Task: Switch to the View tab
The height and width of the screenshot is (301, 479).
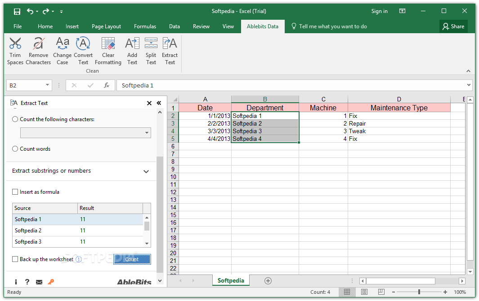Action: tap(228, 26)
